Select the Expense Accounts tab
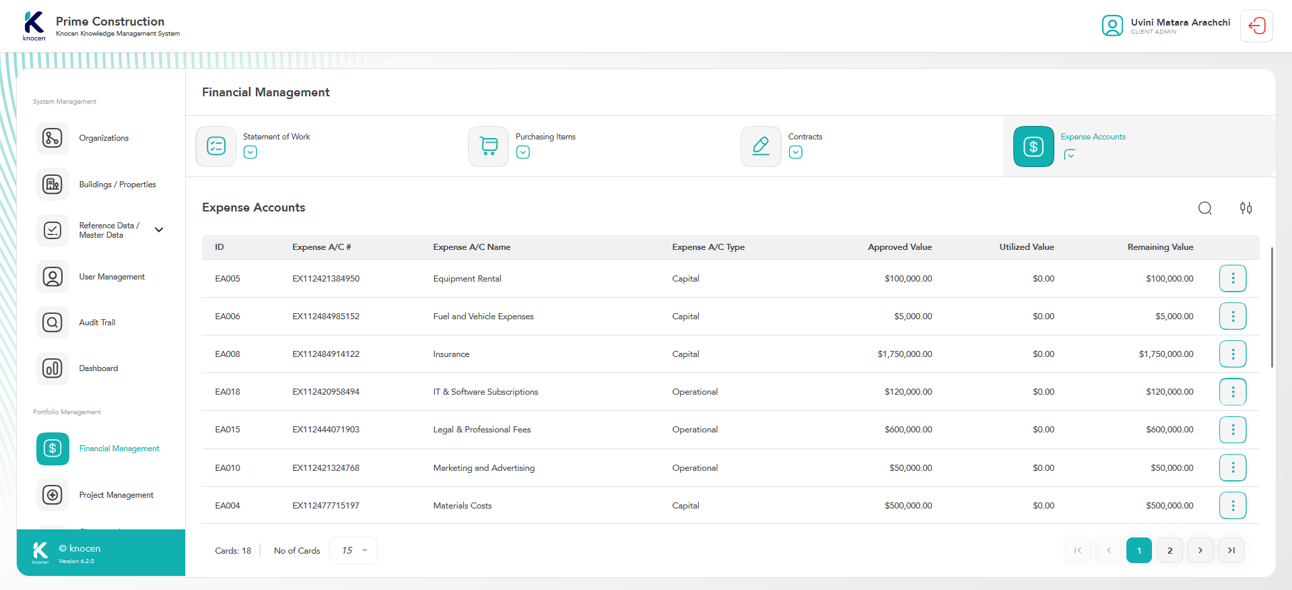Screen dimensions: 1292x590 pyautogui.click(x=1092, y=137)
